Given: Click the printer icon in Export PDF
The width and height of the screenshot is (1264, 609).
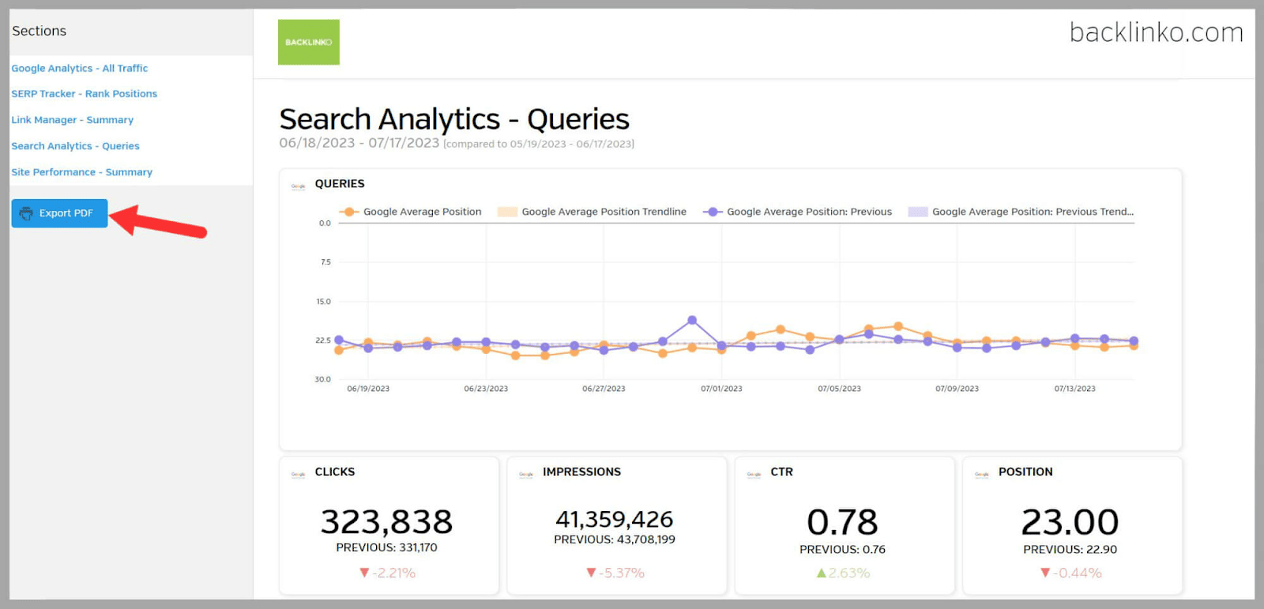Looking at the screenshot, I should point(26,213).
